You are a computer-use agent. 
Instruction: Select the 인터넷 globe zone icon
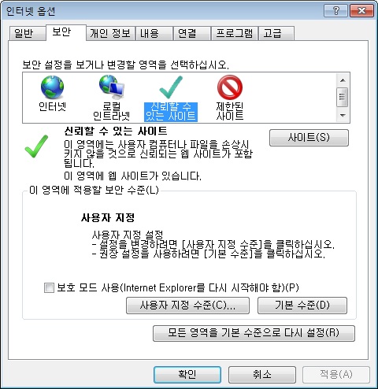[52, 87]
